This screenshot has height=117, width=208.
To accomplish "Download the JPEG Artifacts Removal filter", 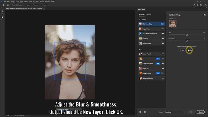I will click(x=163, y=34).
